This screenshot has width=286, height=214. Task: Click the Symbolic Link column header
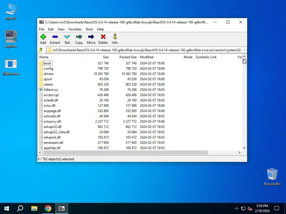click(x=208, y=57)
